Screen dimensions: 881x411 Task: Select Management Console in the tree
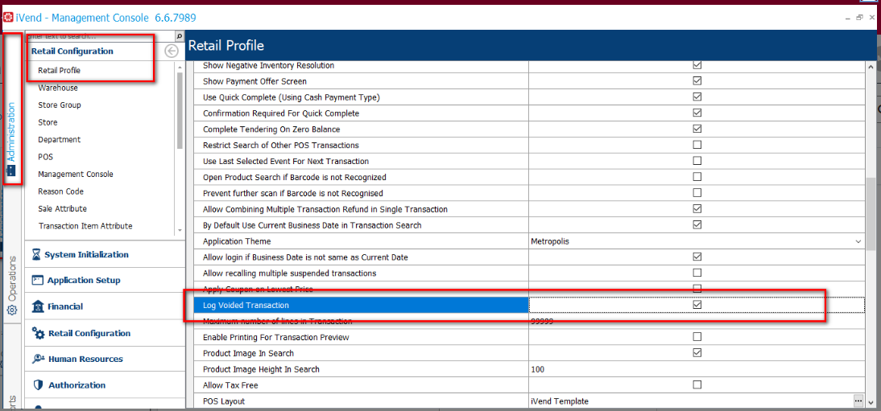tap(76, 174)
